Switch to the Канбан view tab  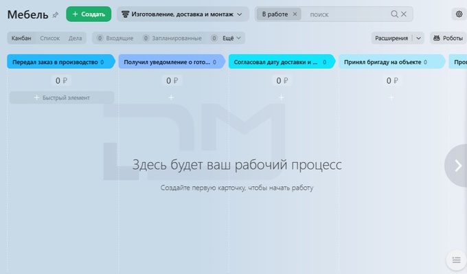(21, 38)
